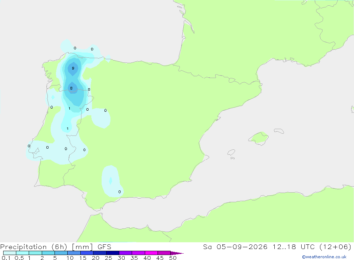Select the 25 mm dark navy legend swatch
Image resolution: width=354 pixels, height=260 pixels.
click(x=113, y=253)
